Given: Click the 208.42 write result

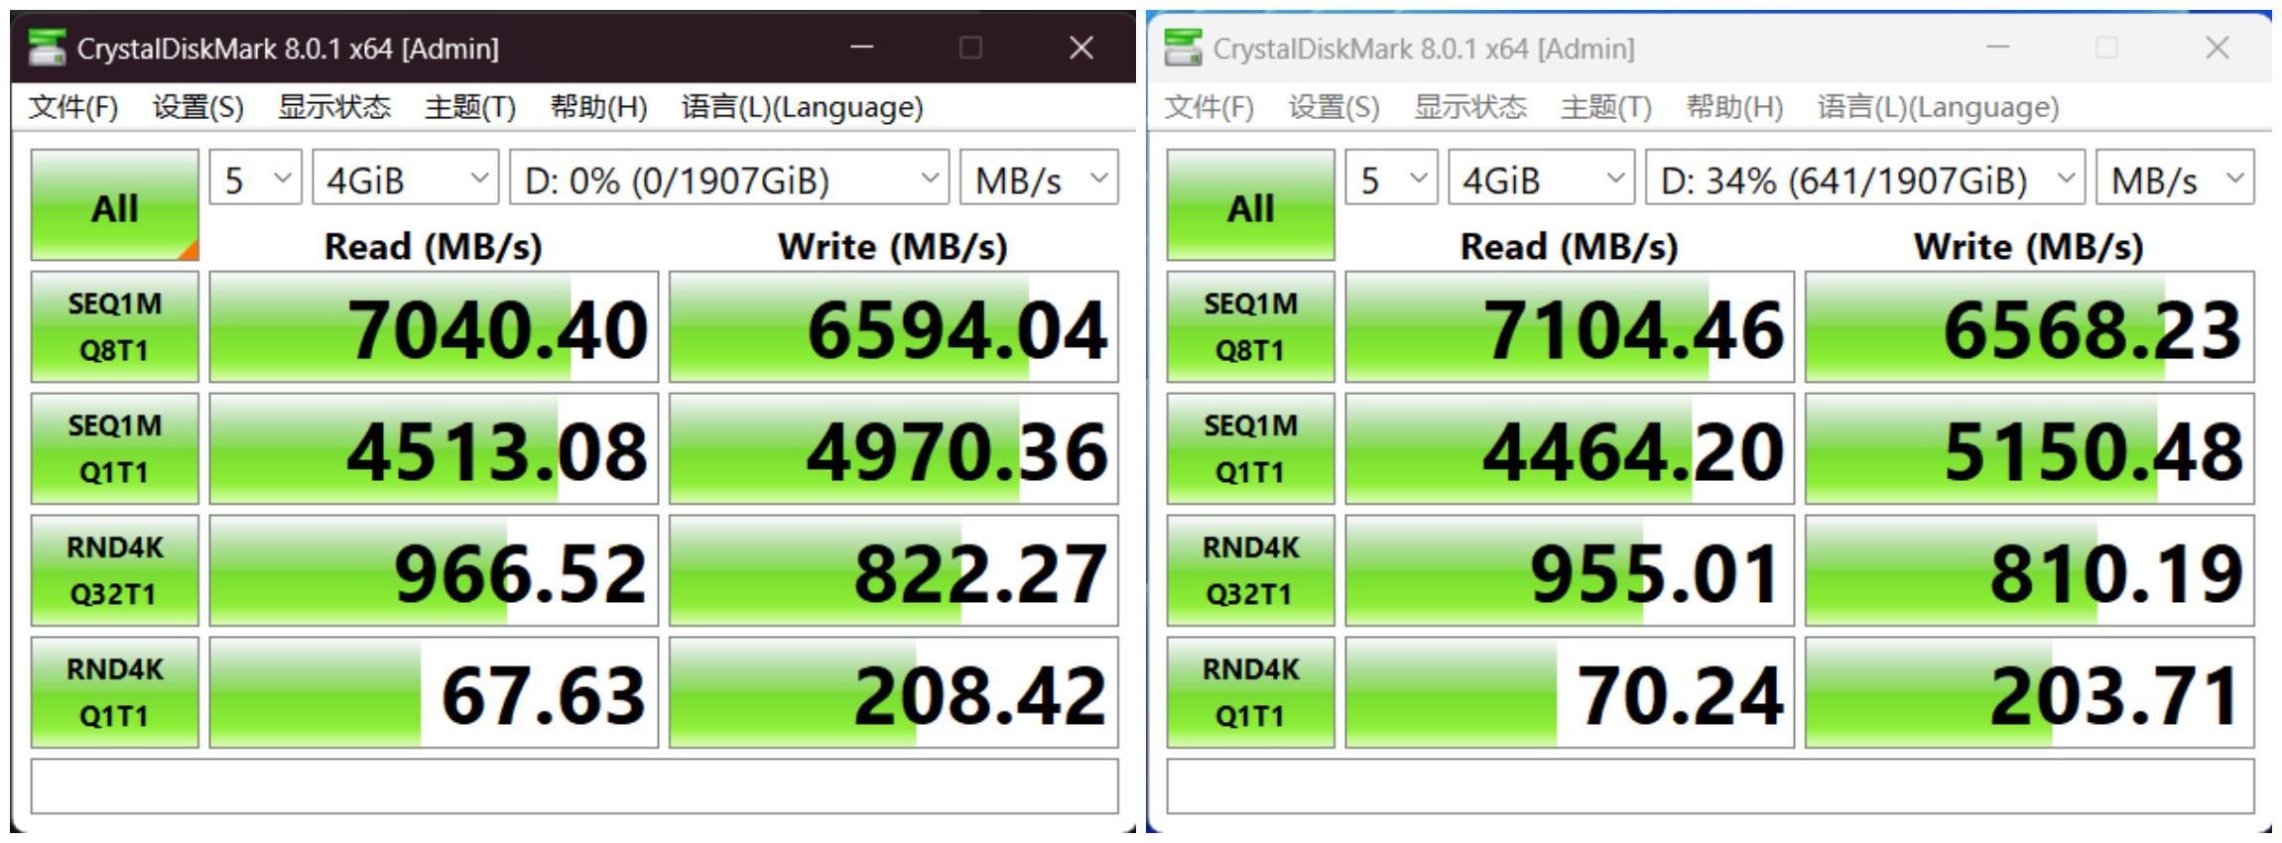Looking at the screenshot, I should [x=894, y=692].
